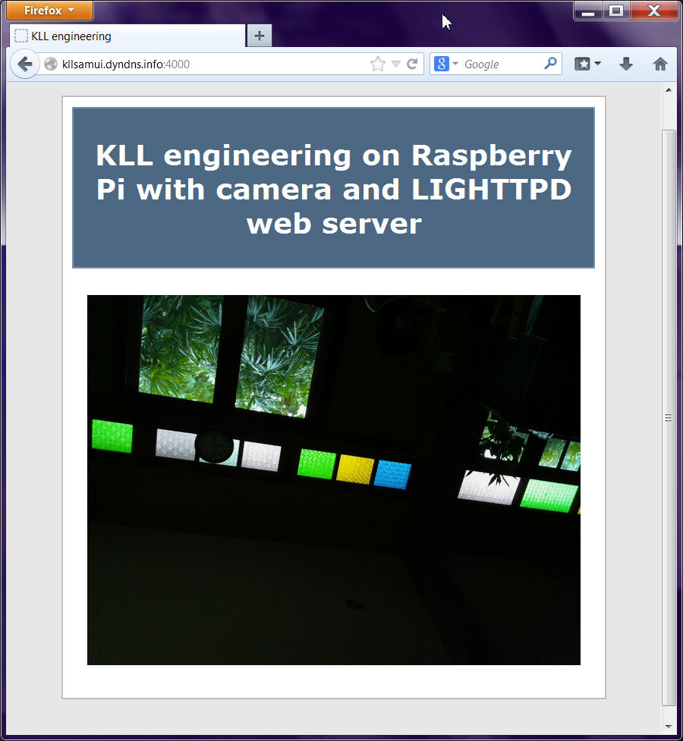683x741 pixels.
Task: Click the scrollbar down arrow
Action: point(669,726)
